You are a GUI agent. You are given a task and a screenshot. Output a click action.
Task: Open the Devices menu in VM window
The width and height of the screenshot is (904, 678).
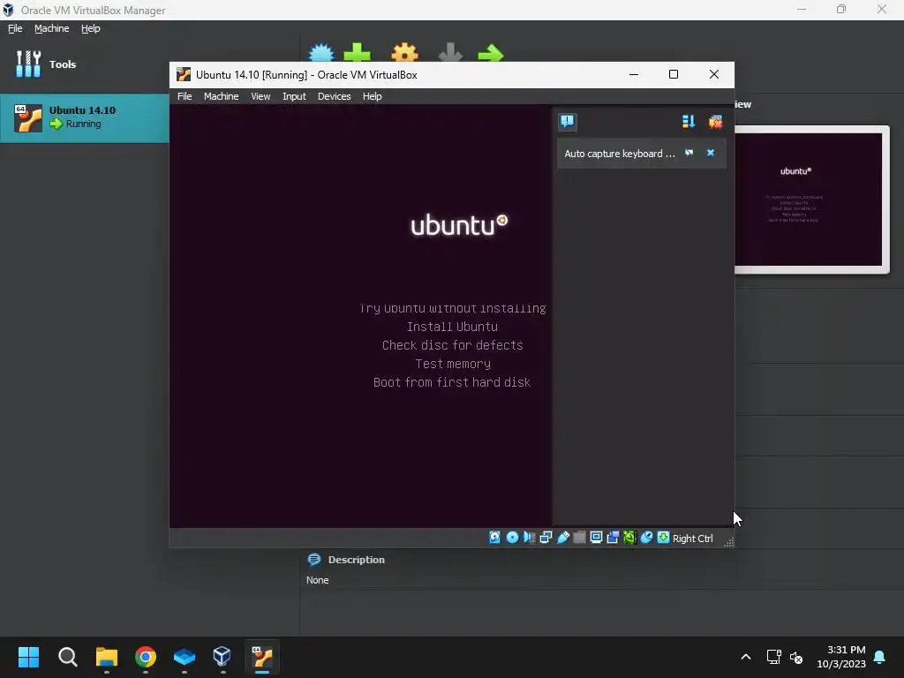(334, 96)
